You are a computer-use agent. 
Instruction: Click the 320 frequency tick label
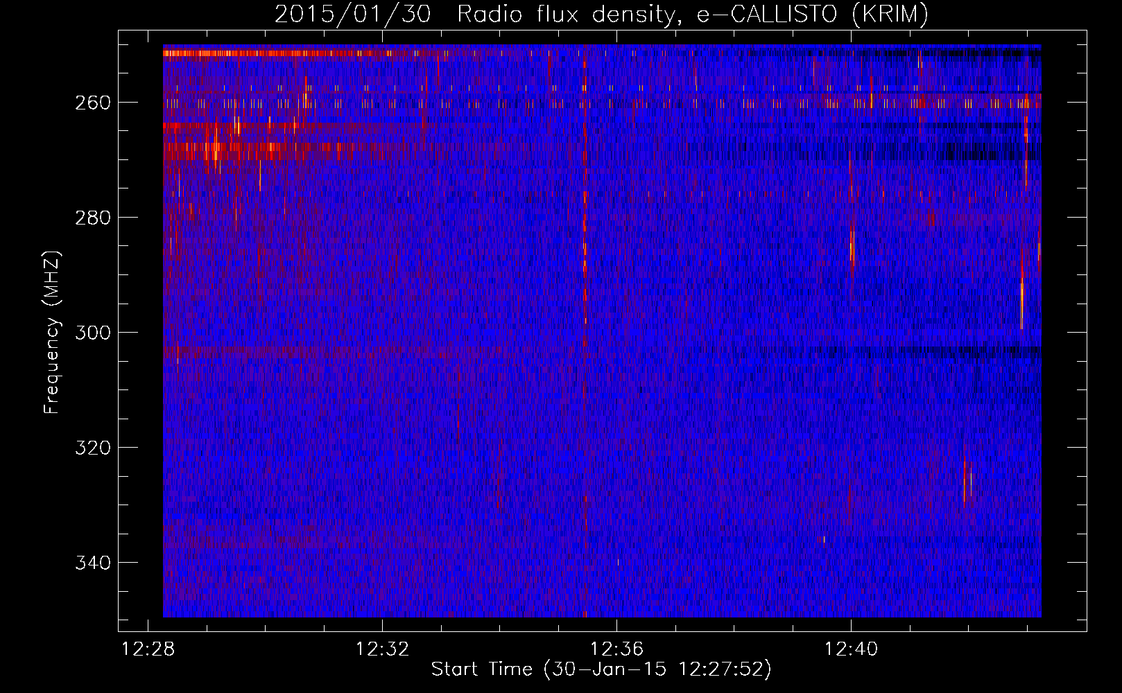pos(92,448)
